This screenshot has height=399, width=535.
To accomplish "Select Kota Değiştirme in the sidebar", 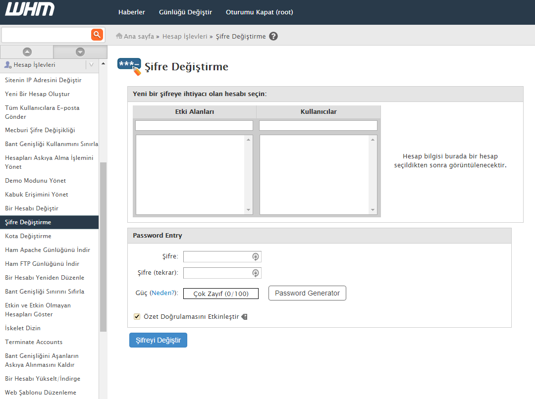I will pos(28,236).
